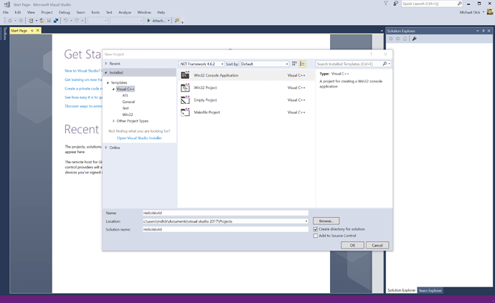Screen dimensions: 495x303
Task: Click the Solution Explorer Back icon
Action: coord(391,39)
